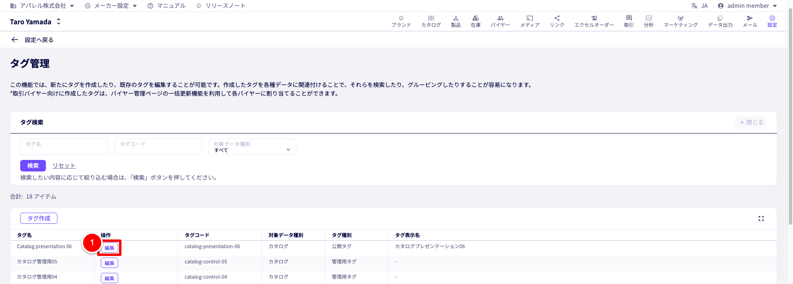The width and height of the screenshot is (793, 284).
Task: Click the タグ名 search input field
Action: [64, 147]
